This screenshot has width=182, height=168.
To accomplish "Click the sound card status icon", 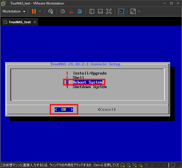I will tap(140, 165).
